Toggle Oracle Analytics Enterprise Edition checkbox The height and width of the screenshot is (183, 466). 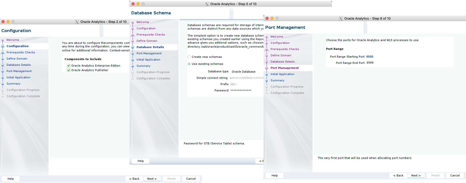[68, 66]
